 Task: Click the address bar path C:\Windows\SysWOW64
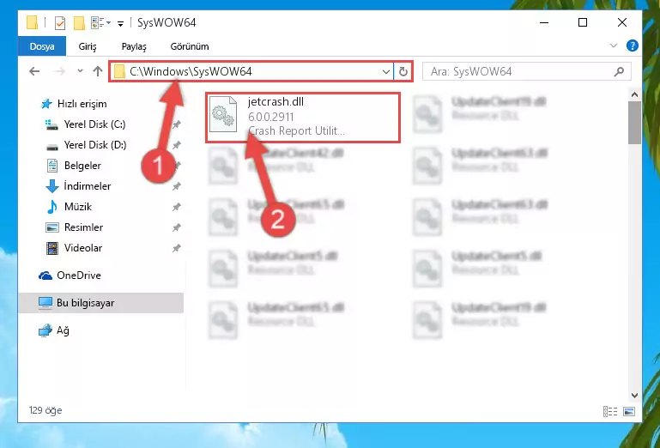[x=191, y=71]
